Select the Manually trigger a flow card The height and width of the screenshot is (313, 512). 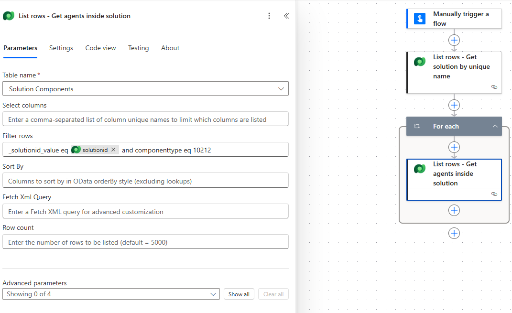pos(454,19)
